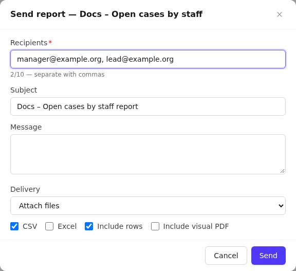Uncheck the CSV checkbox
Screen dimensions: 296x271
point(14,226)
